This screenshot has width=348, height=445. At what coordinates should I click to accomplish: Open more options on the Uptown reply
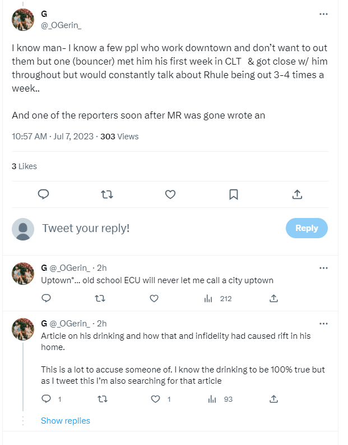click(x=323, y=268)
